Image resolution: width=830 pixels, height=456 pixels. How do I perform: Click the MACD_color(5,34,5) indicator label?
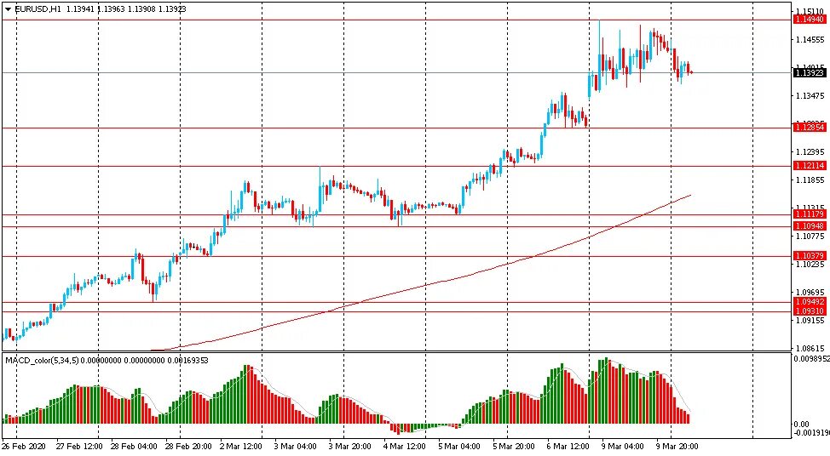click(43, 361)
